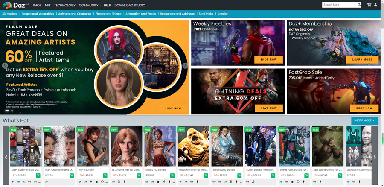
Task: Click the Search Store input field
Action: (338, 5)
